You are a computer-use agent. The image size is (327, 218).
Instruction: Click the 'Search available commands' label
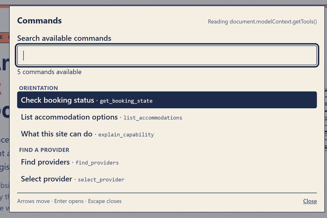pos(64,38)
